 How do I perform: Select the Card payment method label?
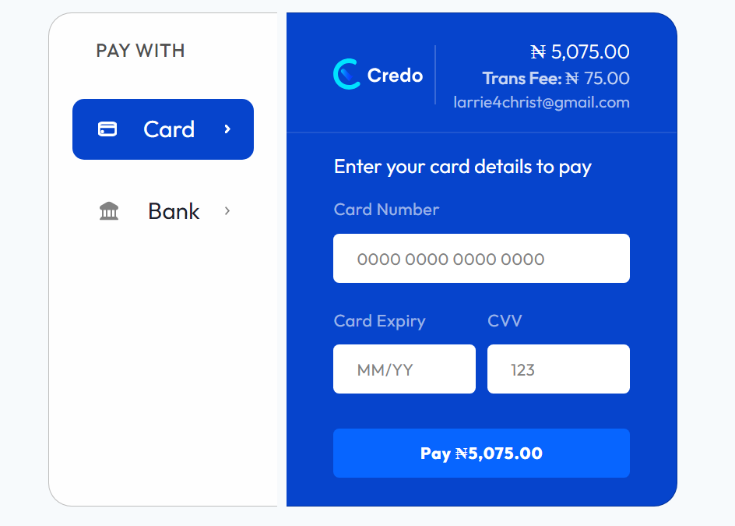[x=169, y=129]
